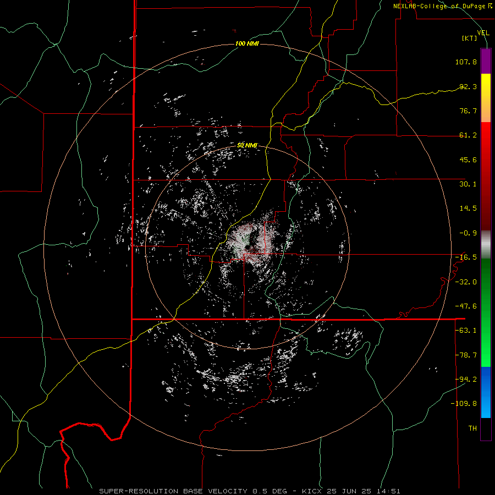
Task: Click the -109.8 velocity scale value
Action: [464, 404]
